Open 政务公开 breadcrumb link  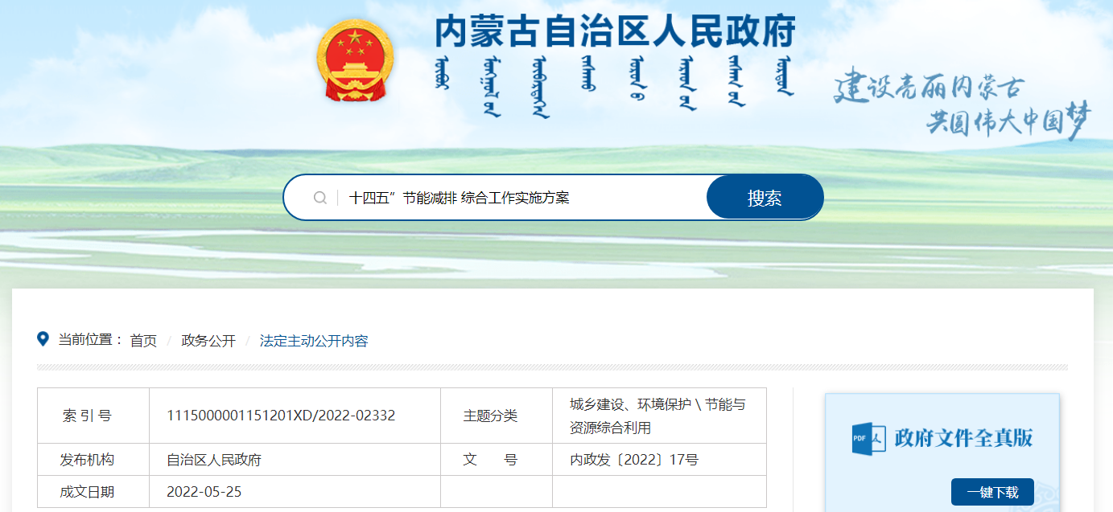208,341
